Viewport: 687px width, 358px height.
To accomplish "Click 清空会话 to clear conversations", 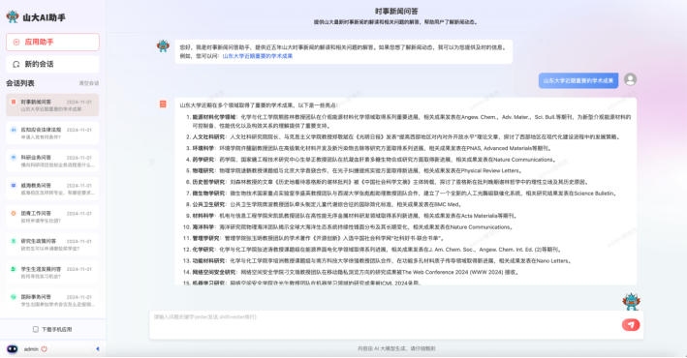I will (88, 83).
